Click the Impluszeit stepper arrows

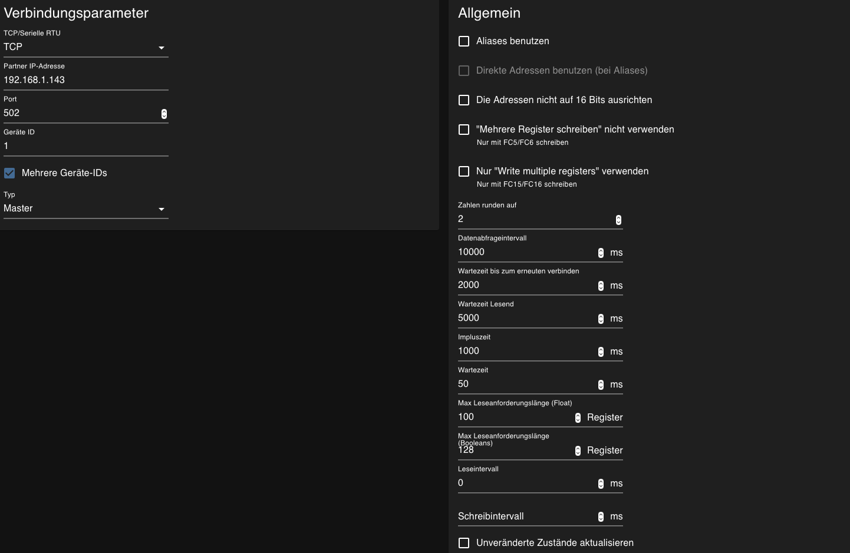tap(601, 352)
